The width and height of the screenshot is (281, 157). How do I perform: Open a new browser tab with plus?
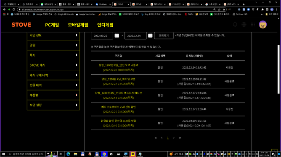click(244, 4)
